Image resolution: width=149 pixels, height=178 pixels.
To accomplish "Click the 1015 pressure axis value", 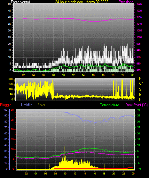I will pos(139,17).
